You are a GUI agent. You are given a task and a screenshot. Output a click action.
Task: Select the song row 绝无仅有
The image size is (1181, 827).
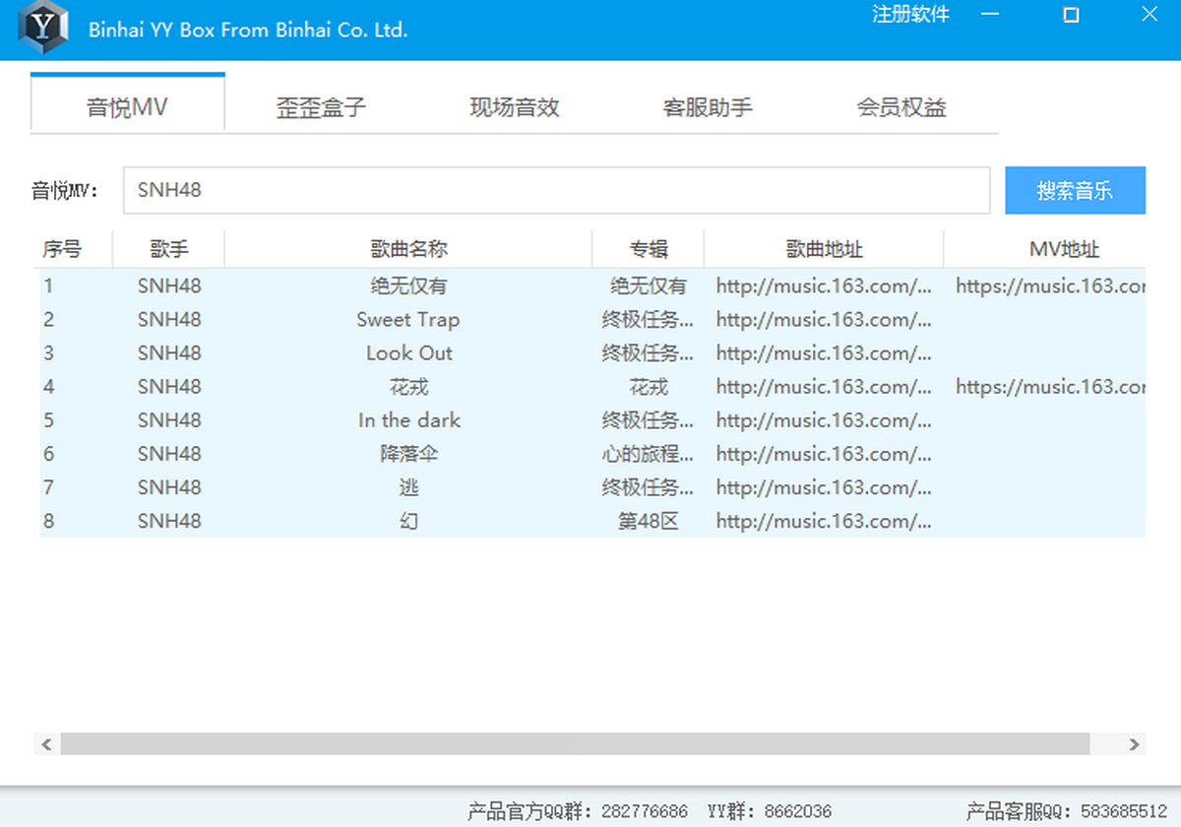(592, 286)
